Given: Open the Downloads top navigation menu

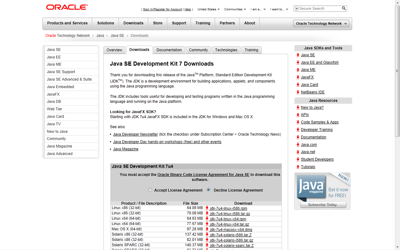Looking at the screenshot, I should pos(133,23).
